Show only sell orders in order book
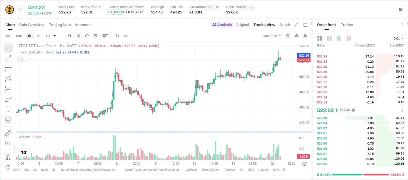408x180 pixels. tap(349, 38)
